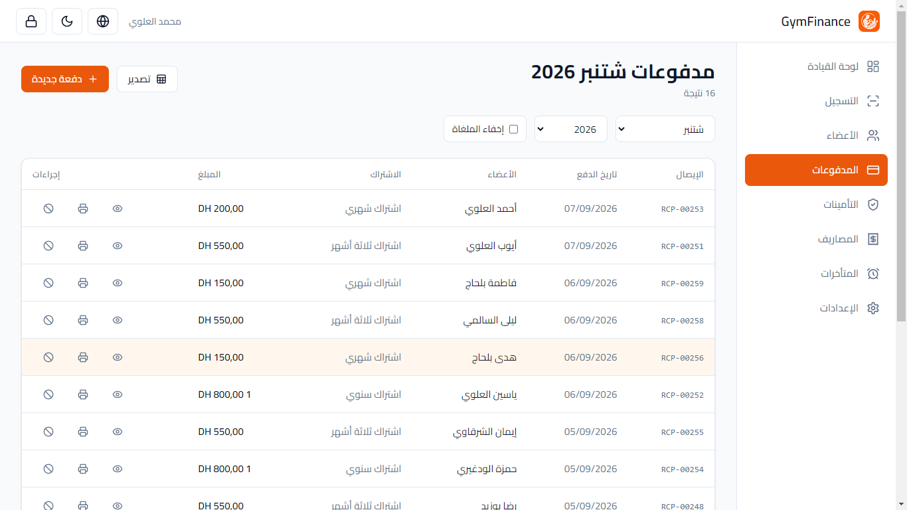Viewport: 907px width, 510px height.
Task: Cancel payment RCP-00258
Action: (48, 320)
